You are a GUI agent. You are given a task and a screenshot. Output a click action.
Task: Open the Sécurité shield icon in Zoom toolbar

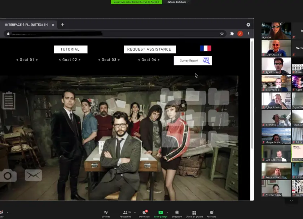(x=106, y=213)
